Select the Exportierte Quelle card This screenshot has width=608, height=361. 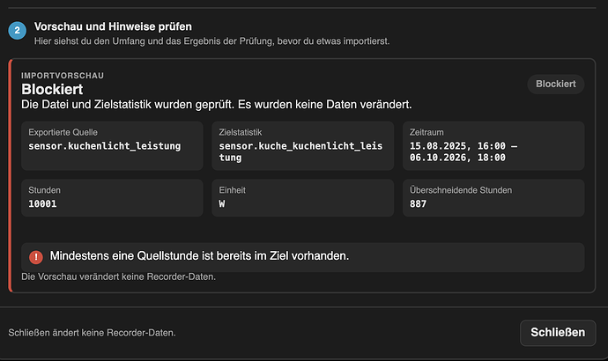pyautogui.click(x=112, y=145)
